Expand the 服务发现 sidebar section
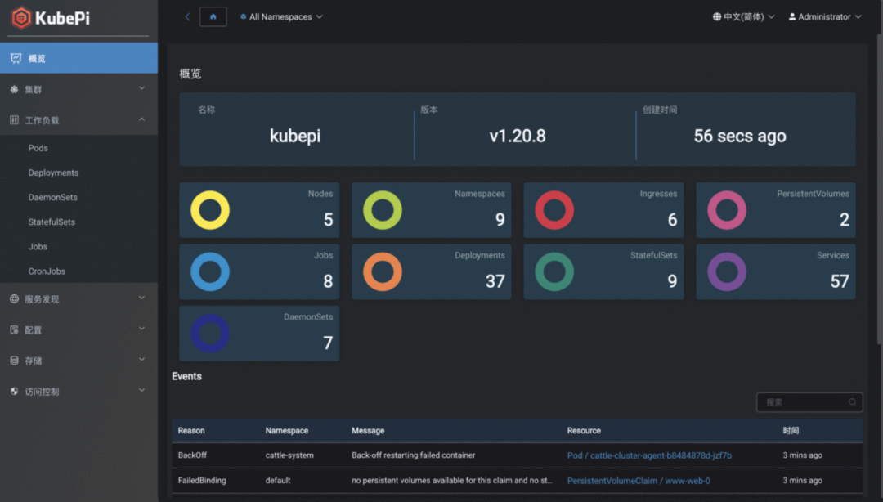Screen dimensions: 883x502 (78, 298)
